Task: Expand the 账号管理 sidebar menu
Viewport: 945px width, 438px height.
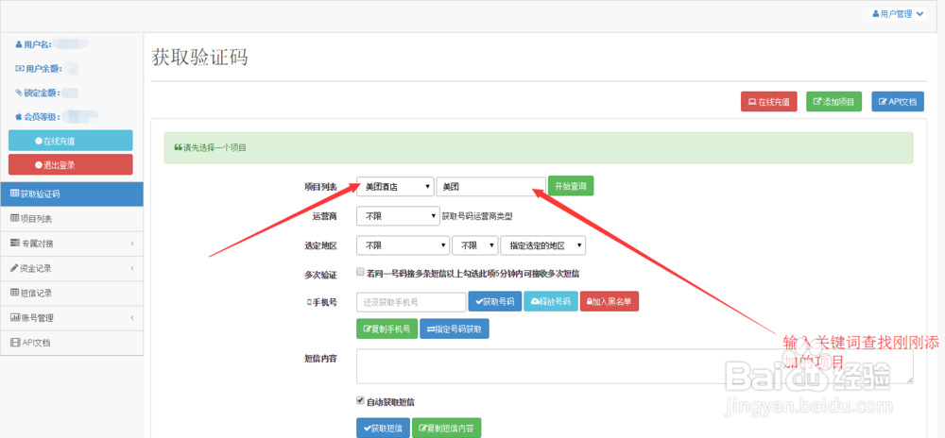Action: pyautogui.click(x=72, y=318)
